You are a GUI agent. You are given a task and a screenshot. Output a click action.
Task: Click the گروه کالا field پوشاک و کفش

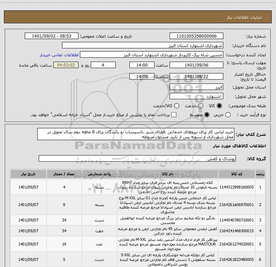[137, 158]
